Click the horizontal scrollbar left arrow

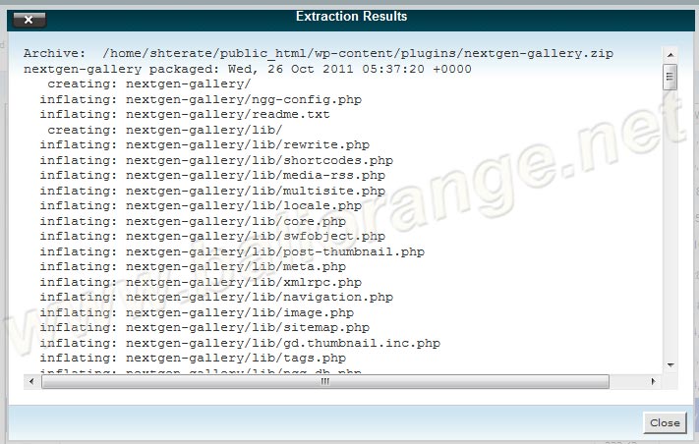pyautogui.click(x=30, y=382)
